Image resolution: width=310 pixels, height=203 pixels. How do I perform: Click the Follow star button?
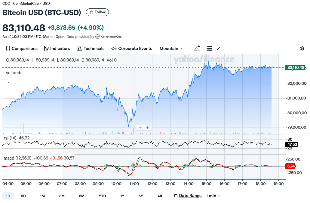[97, 12]
